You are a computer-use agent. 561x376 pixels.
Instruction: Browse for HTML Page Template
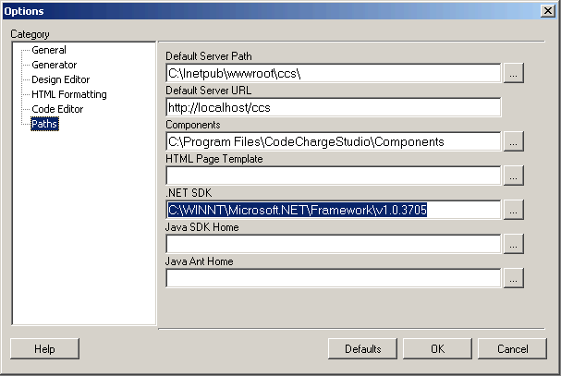pyautogui.click(x=515, y=176)
